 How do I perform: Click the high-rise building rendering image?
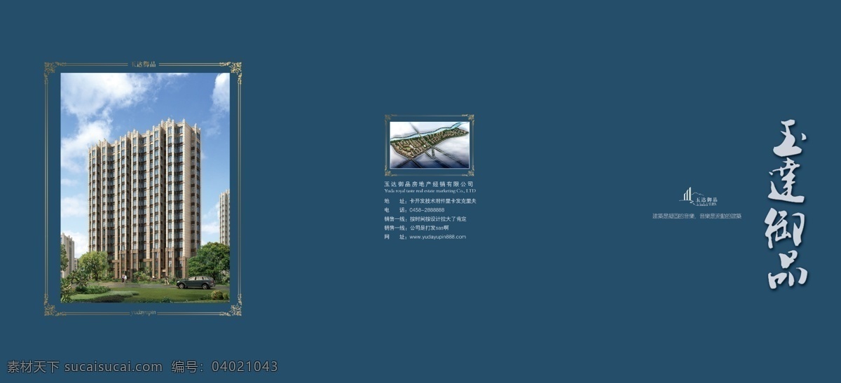(x=145, y=188)
